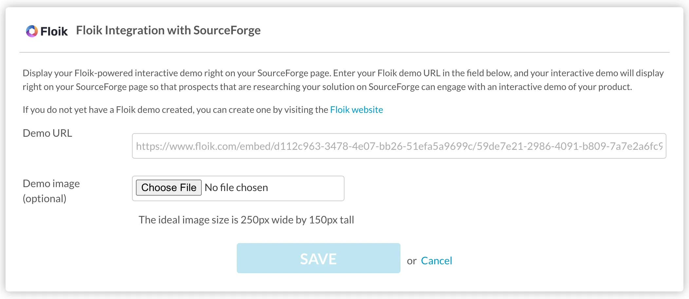Click the 'Demo URL' field label
Screen dimensions: 689x299
click(47, 133)
